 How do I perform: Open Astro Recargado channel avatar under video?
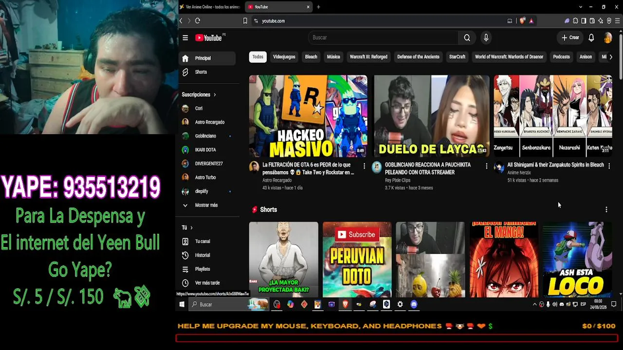[254, 168]
